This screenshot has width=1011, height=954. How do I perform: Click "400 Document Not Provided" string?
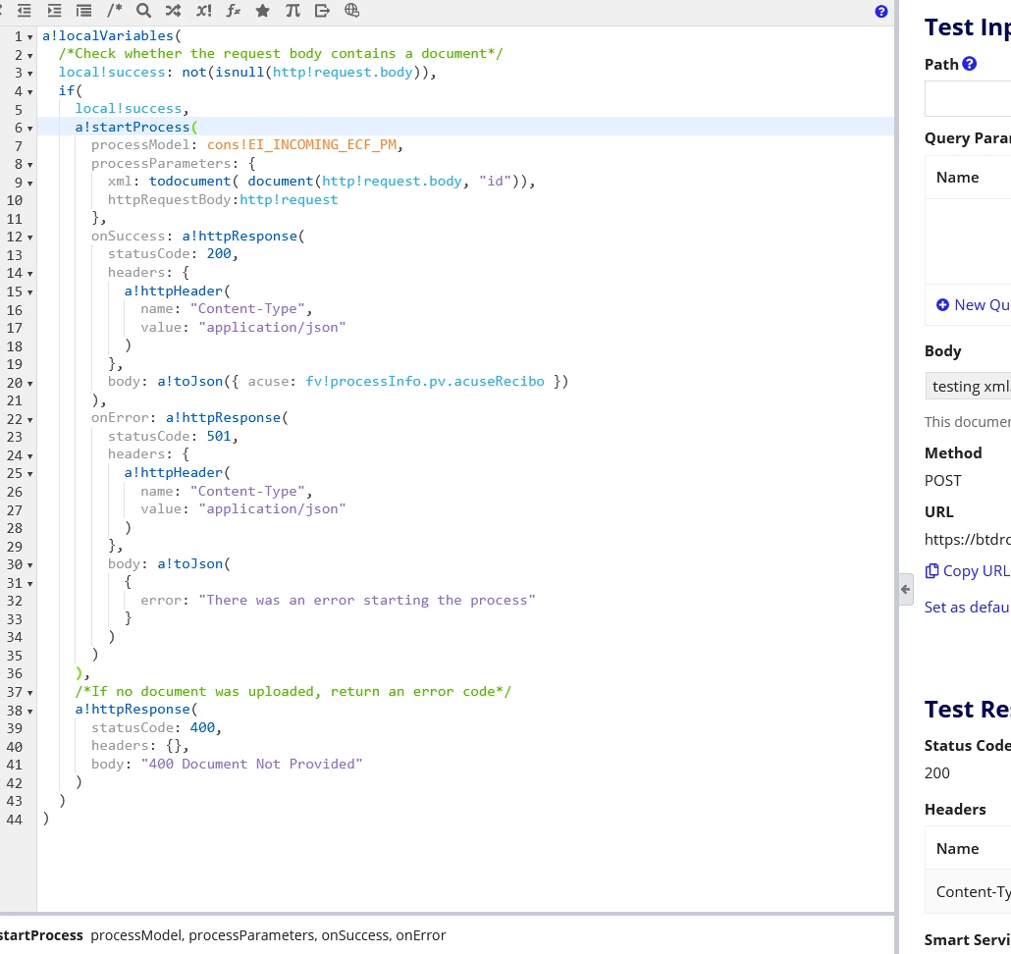tap(251, 764)
